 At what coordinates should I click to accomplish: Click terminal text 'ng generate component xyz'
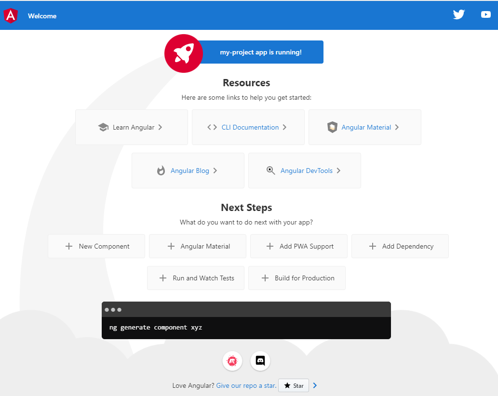coord(156,328)
